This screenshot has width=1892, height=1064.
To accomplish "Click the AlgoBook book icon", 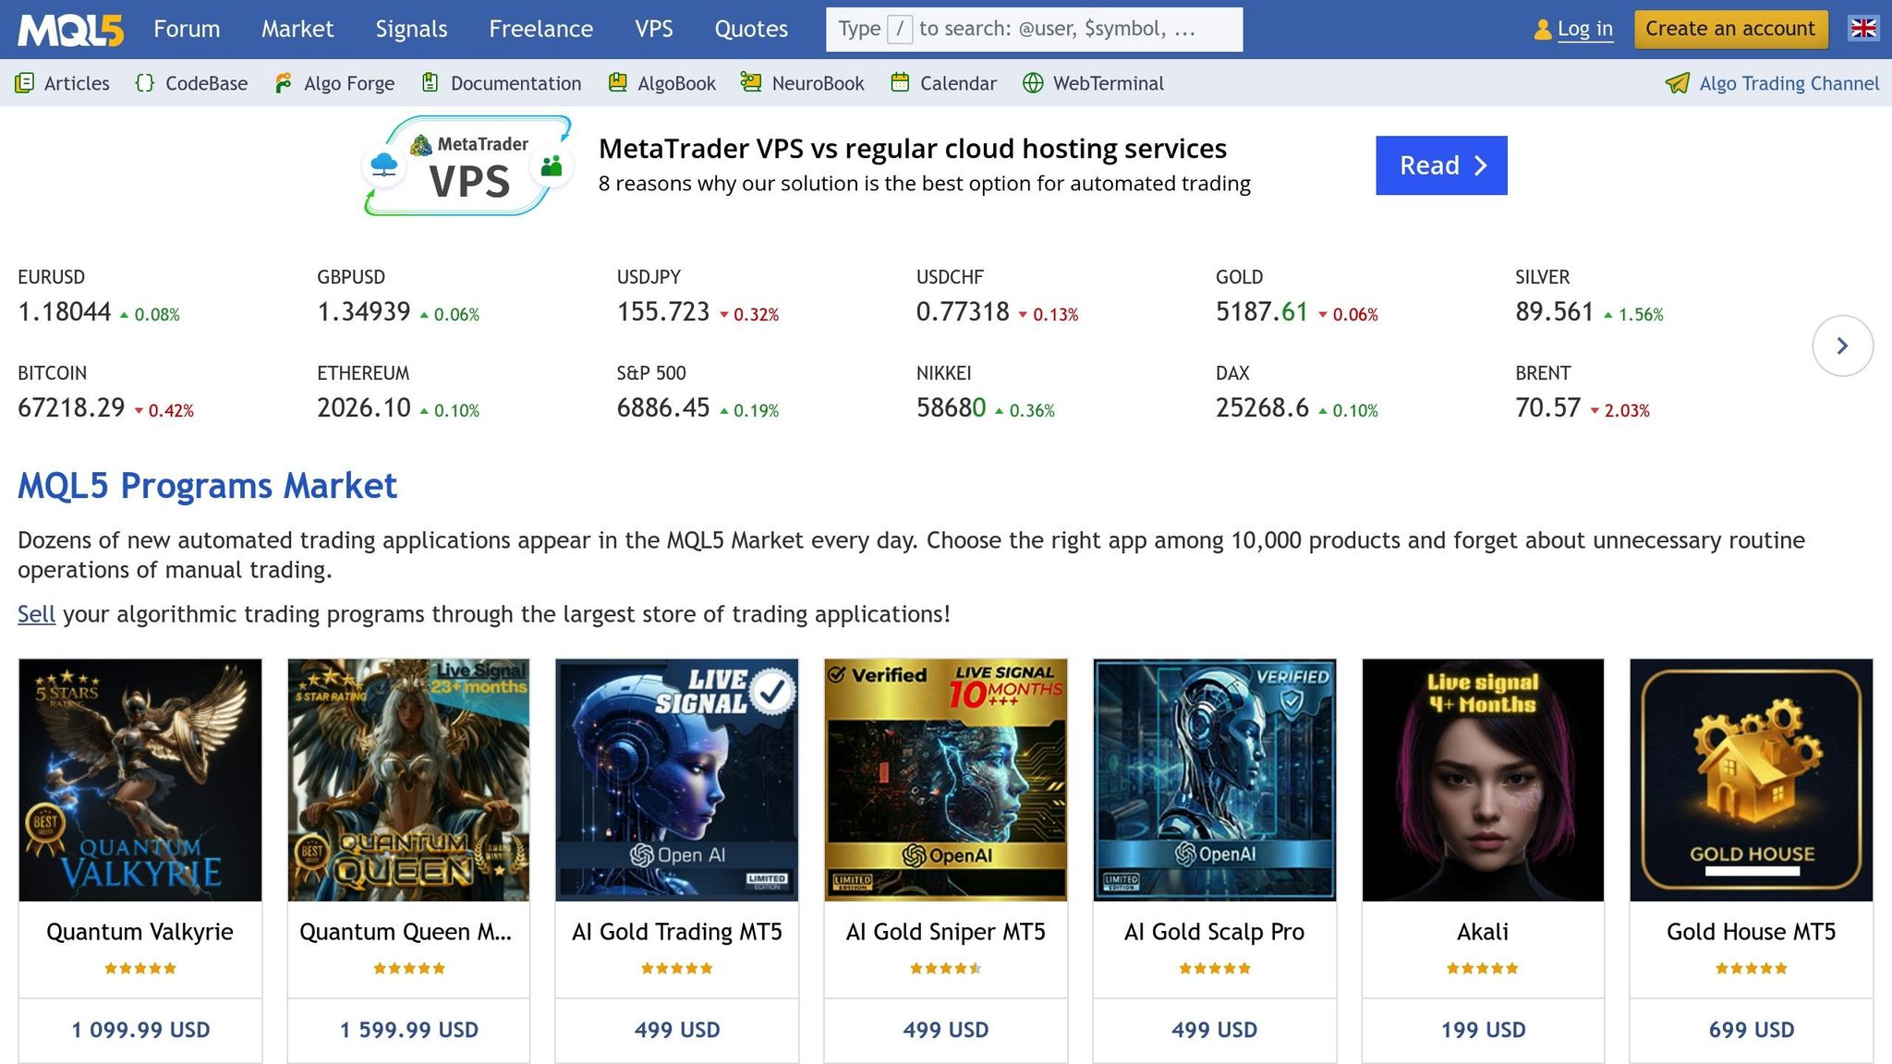I will (617, 83).
